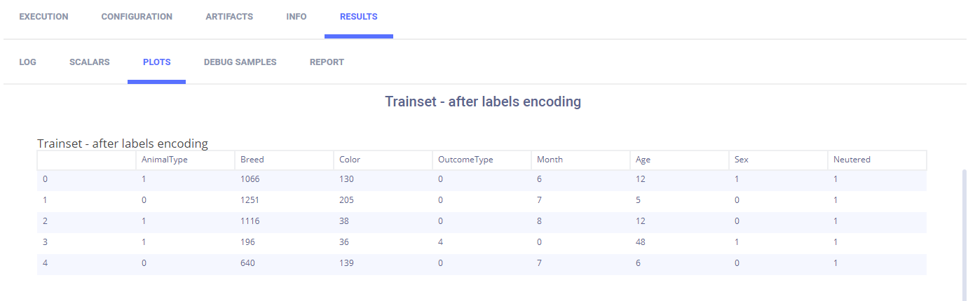
Task: Click the Breed column header
Action: [x=252, y=160]
